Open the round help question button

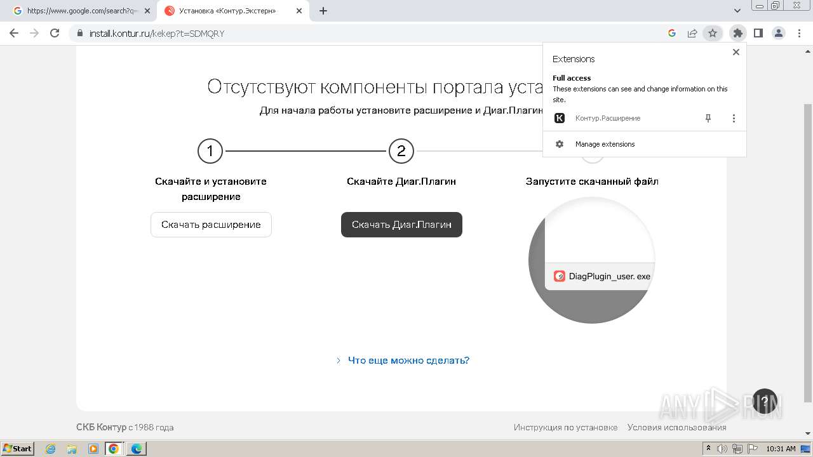tap(765, 401)
